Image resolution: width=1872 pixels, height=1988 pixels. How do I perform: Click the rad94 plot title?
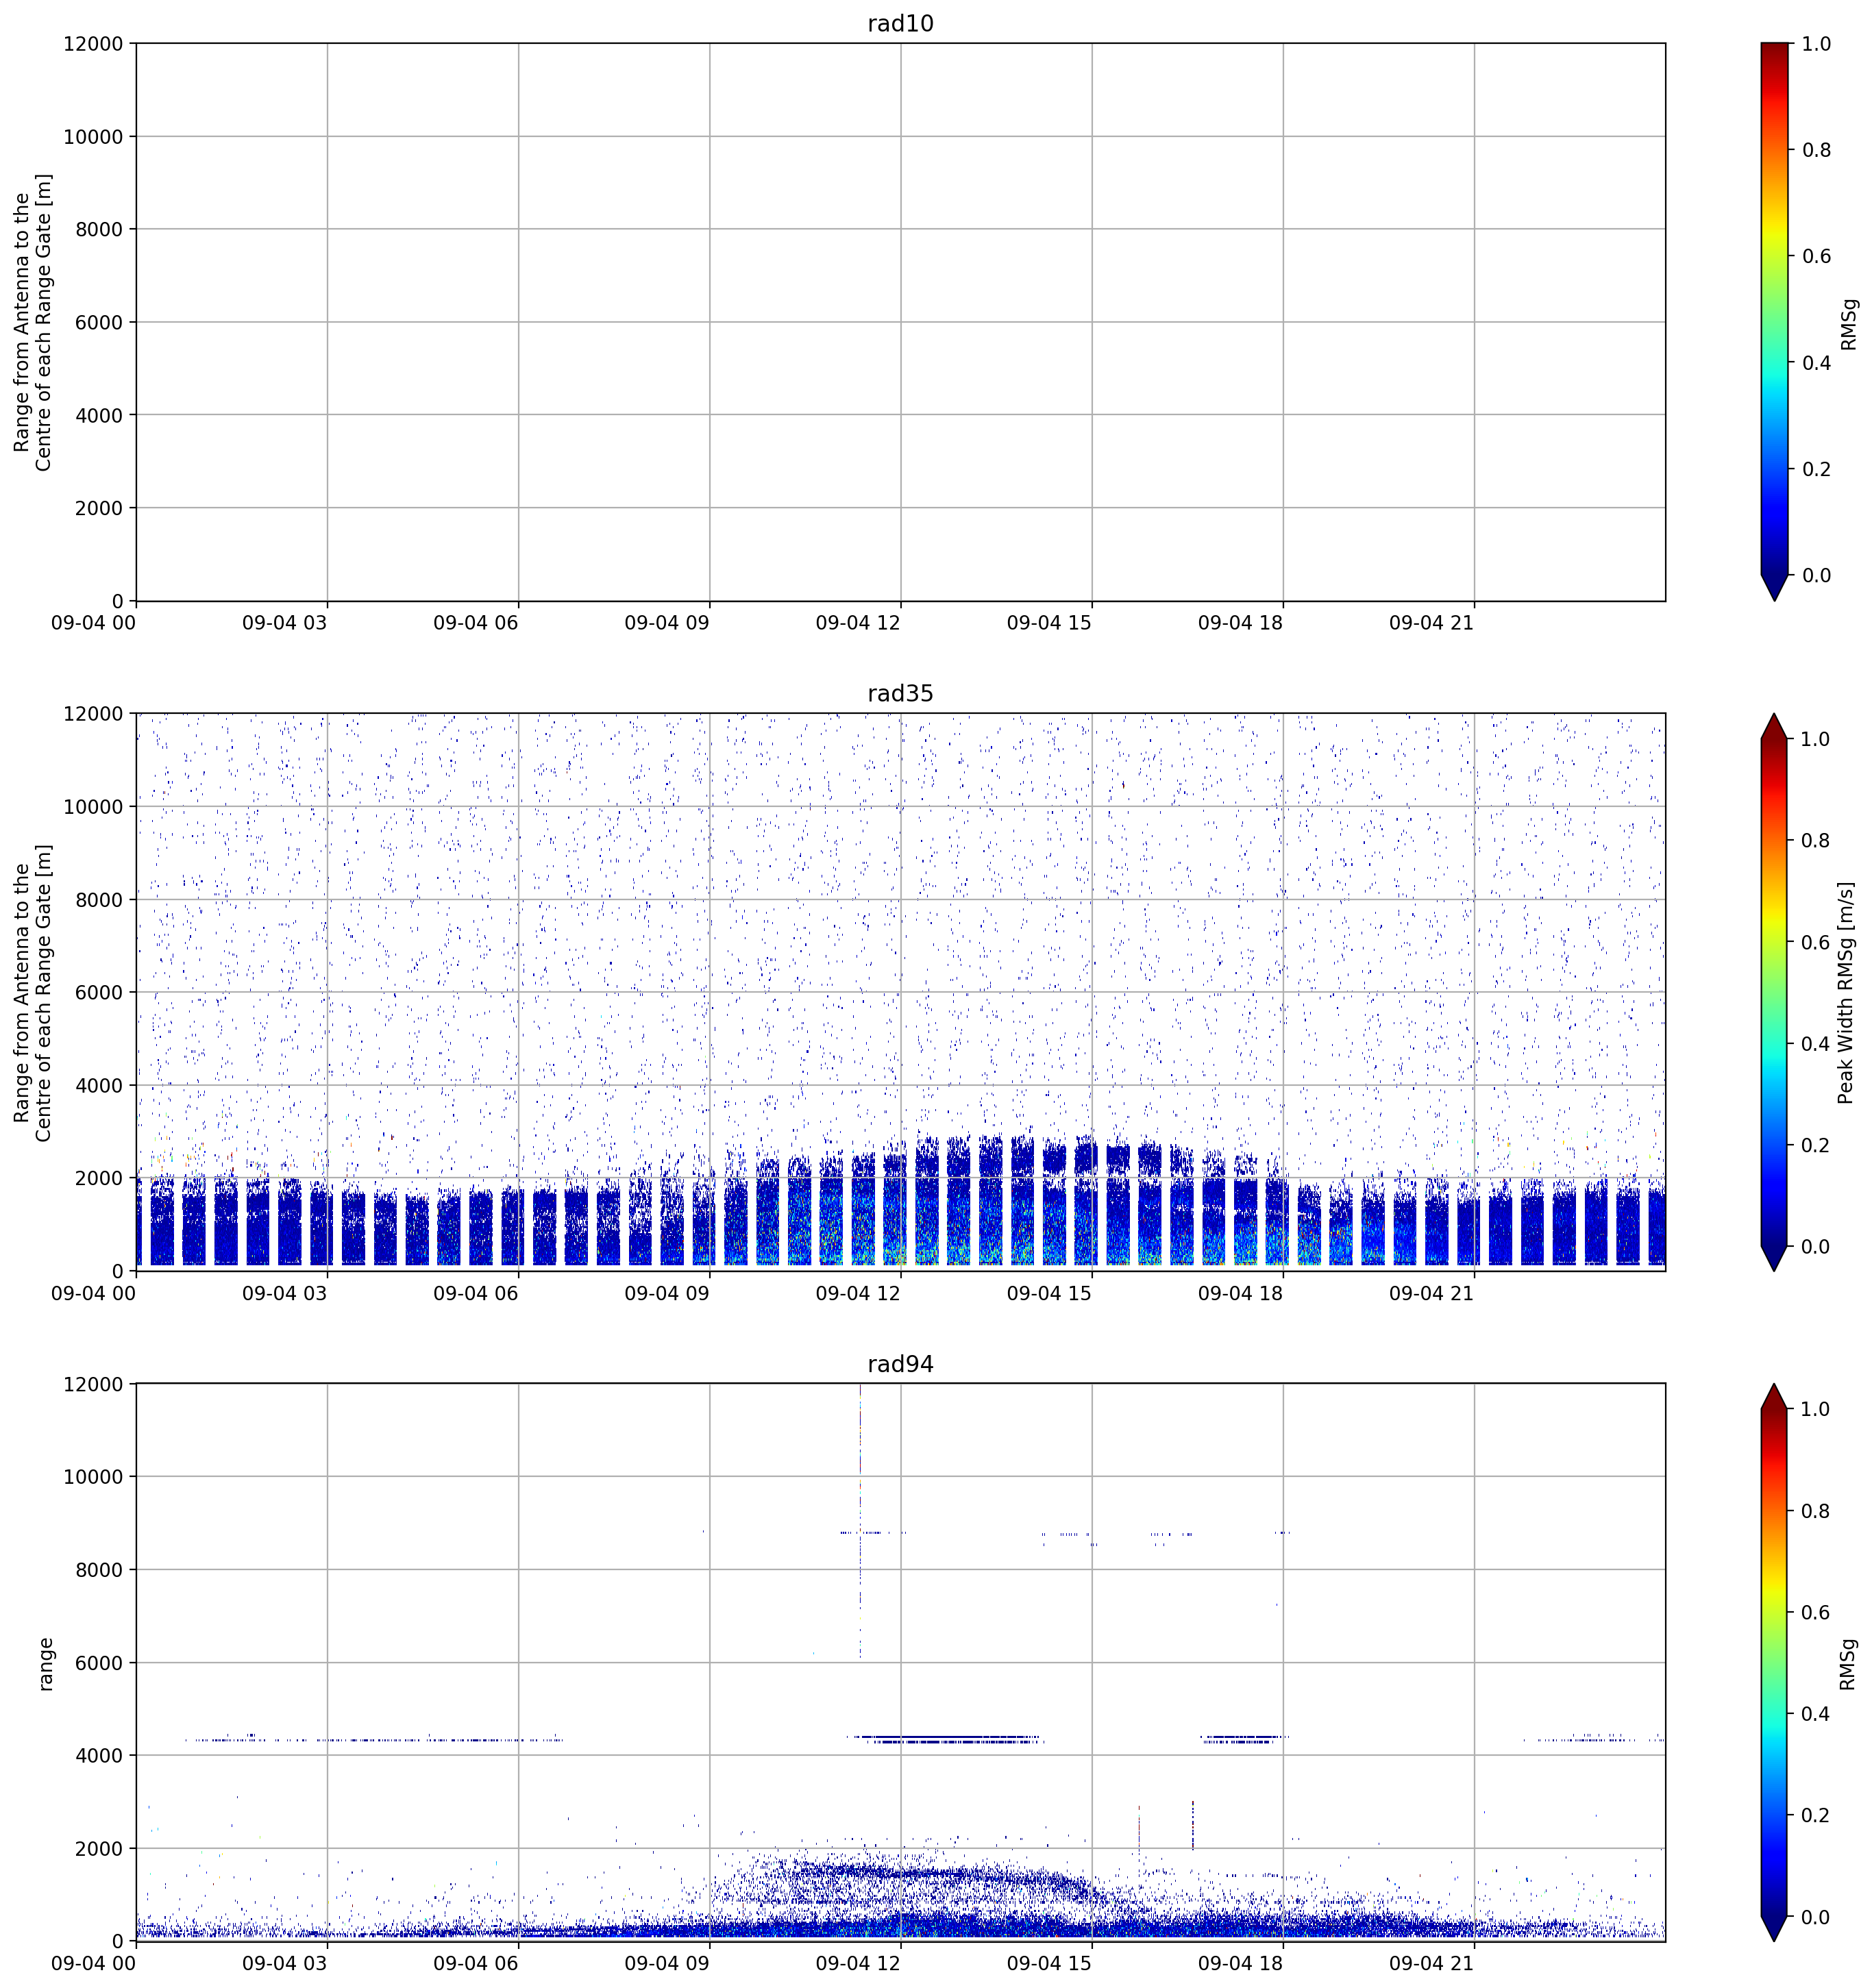(x=900, y=1364)
